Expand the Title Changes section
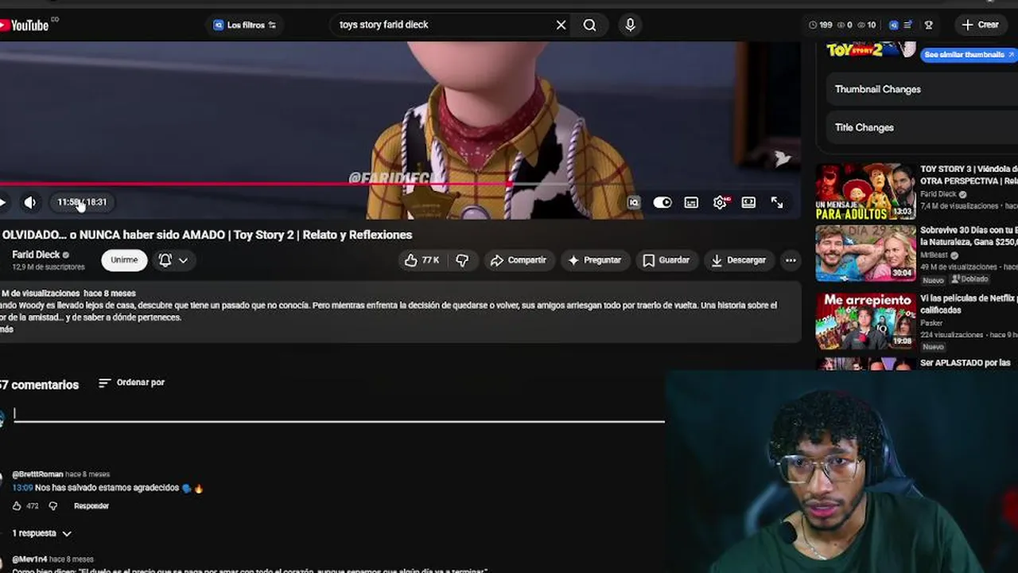The image size is (1018, 573). (923, 127)
